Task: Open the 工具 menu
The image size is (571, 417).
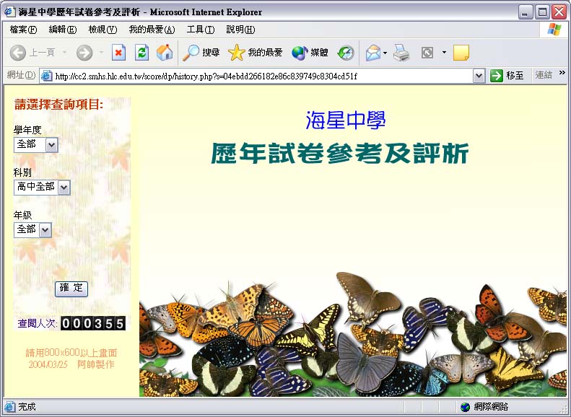Action: [200, 30]
